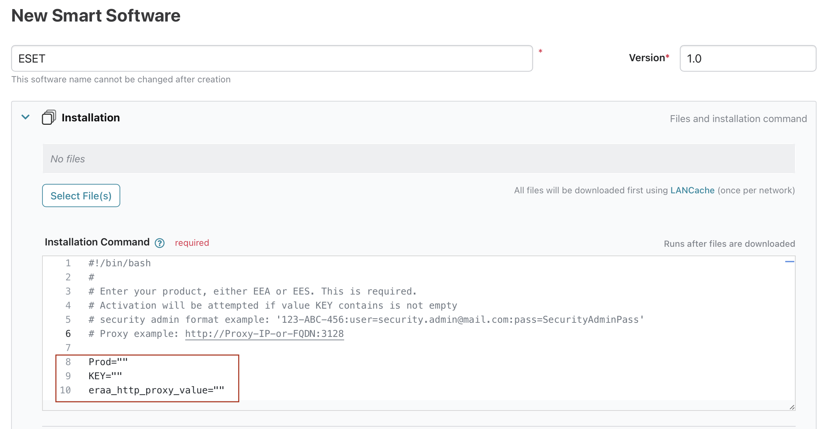Click the Select File(s) button
This screenshot has height=429, width=831.
pyautogui.click(x=81, y=195)
